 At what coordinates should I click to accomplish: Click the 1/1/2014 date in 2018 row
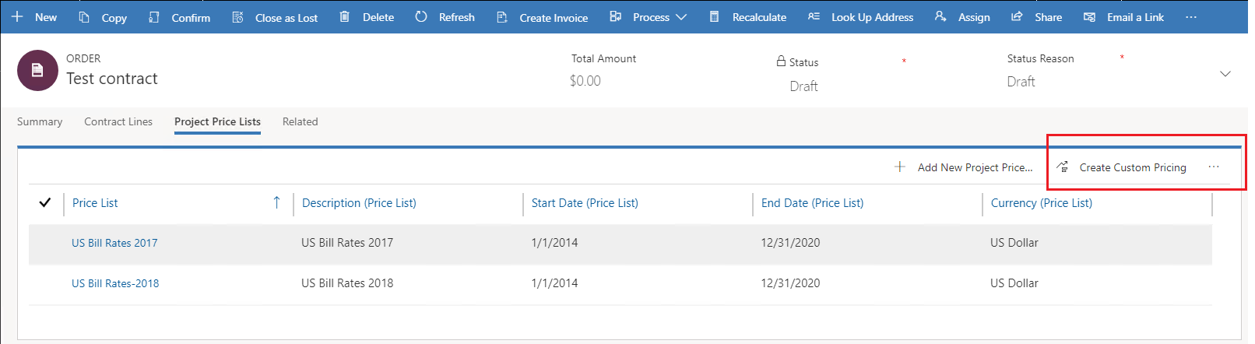[554, 283]
